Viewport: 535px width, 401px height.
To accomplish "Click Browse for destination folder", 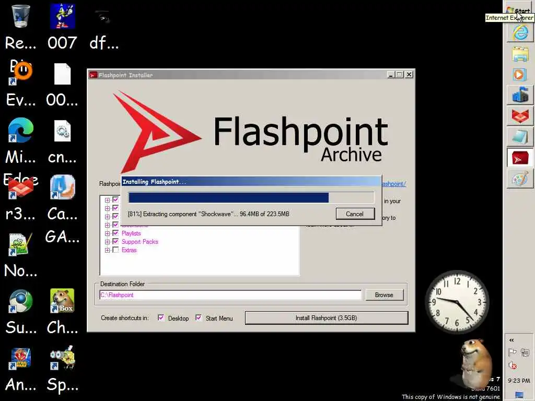I will pyautogui.click(x=384, y=294).
